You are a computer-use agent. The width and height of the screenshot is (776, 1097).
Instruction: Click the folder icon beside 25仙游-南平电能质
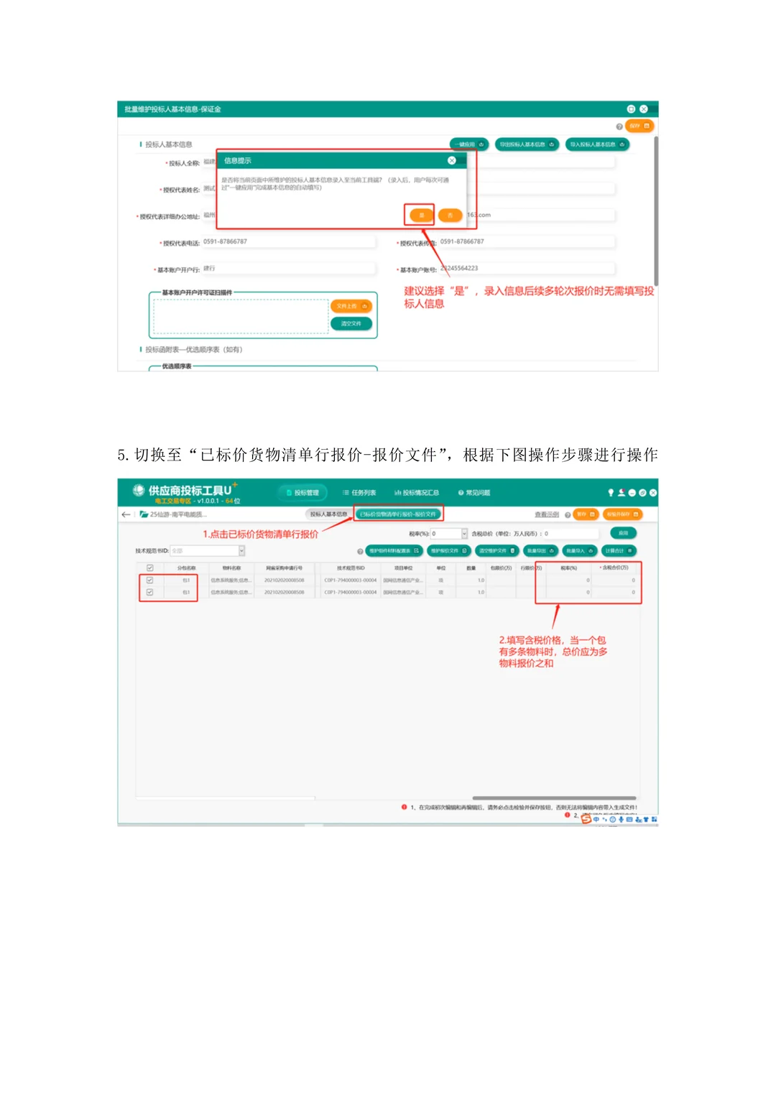tap(143, 513)
